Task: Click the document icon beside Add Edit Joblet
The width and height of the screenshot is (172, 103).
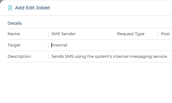Action: (x=10, y=8)
